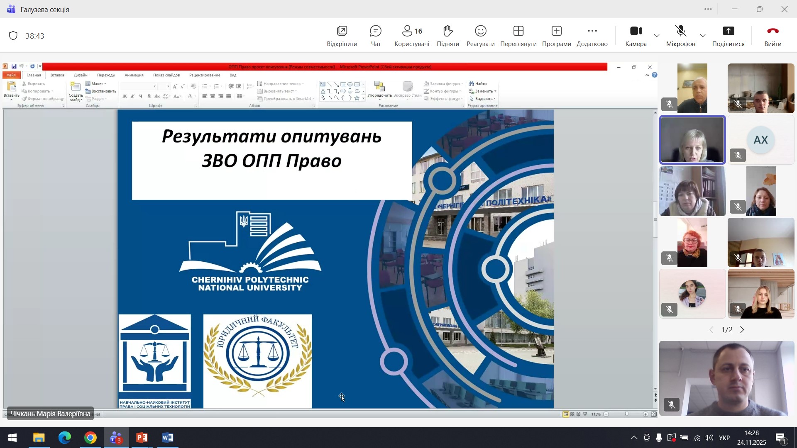The height and width of the screenshot is (448, 797).
Task: Expand camera options dropdown arrow
Action: [x=657, y=36]
